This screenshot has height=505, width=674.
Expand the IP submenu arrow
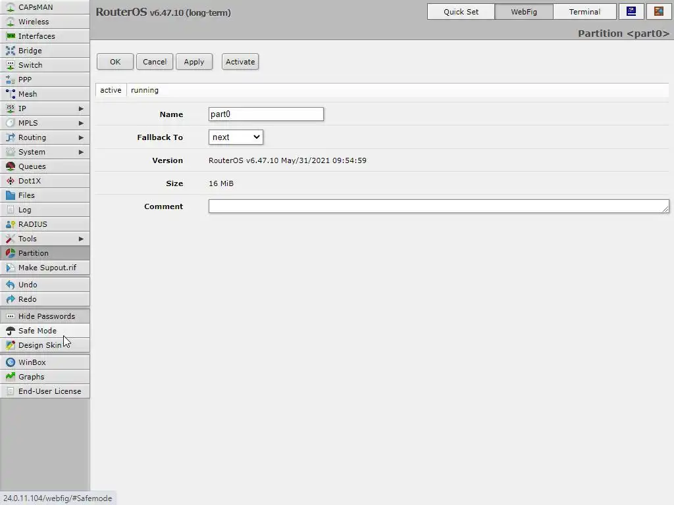click(81, 108)
